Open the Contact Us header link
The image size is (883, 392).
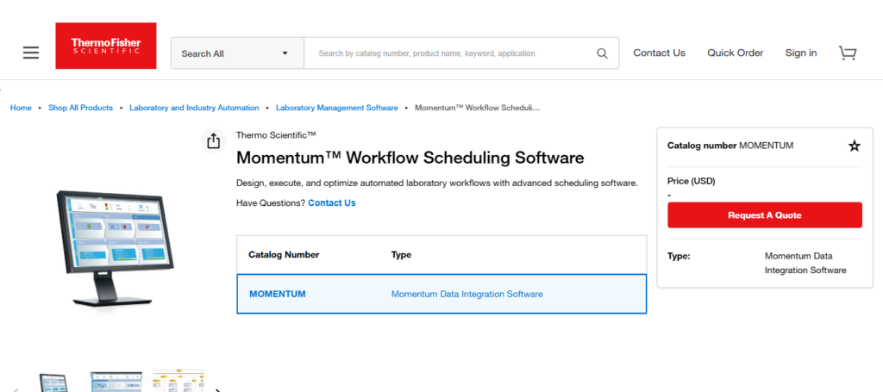click(x=660, y=53)
